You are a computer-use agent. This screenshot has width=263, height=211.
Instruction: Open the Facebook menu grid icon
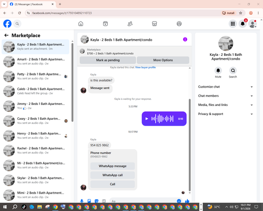[232, 24]
